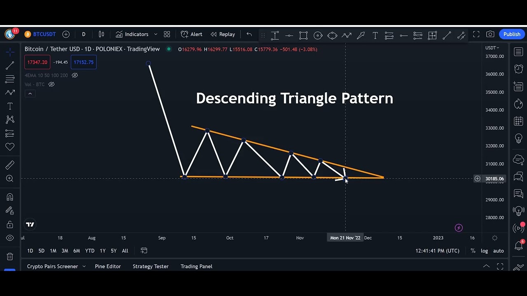
Task: Open the candlestick chart style menu
Action: (x=101, y=34)
